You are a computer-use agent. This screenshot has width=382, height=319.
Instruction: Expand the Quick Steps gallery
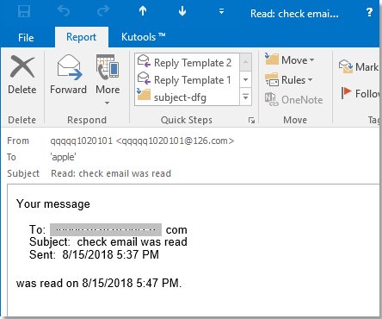246,97
